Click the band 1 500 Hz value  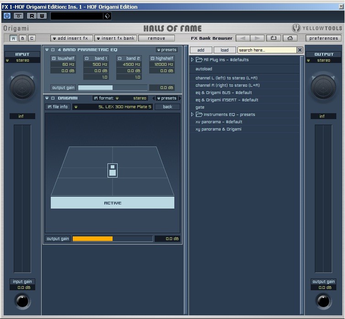96,64
